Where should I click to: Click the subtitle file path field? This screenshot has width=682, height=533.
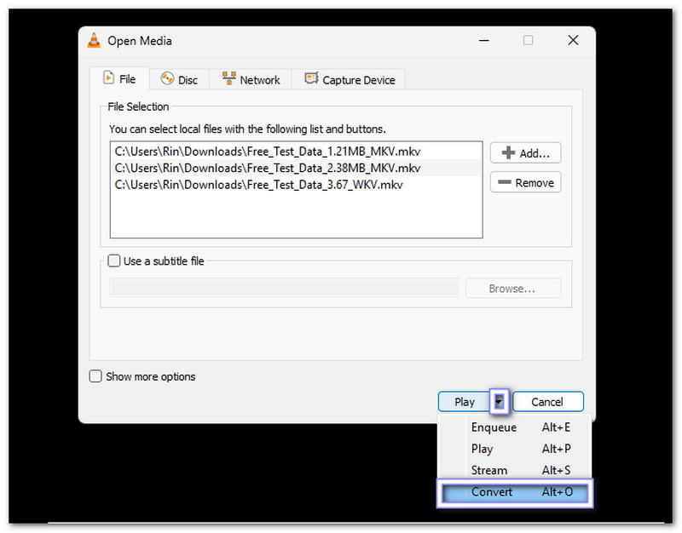pyautogui.click(x=284, y=289)
